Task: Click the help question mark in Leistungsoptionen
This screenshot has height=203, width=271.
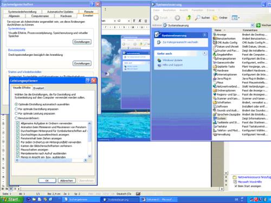Action: (x=88, y=81)
